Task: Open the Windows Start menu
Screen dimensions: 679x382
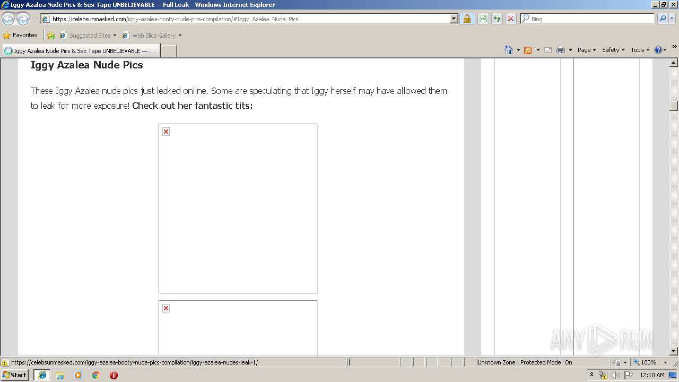Action: point(15,375)
